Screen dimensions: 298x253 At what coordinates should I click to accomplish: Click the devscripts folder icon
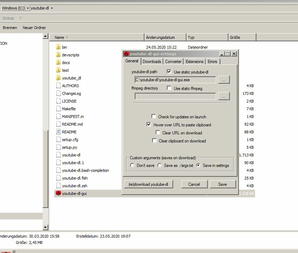coord(58,55)
